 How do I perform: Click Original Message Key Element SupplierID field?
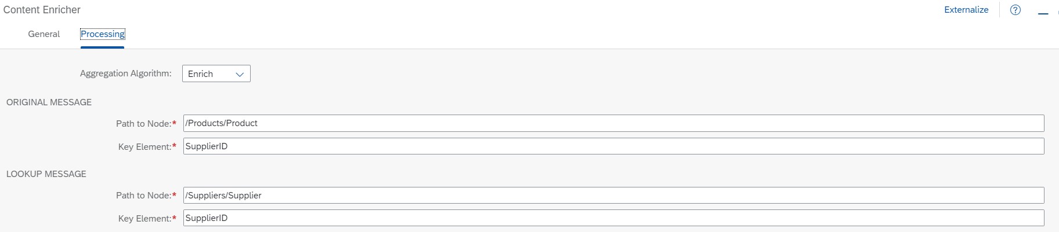[614, 146]
